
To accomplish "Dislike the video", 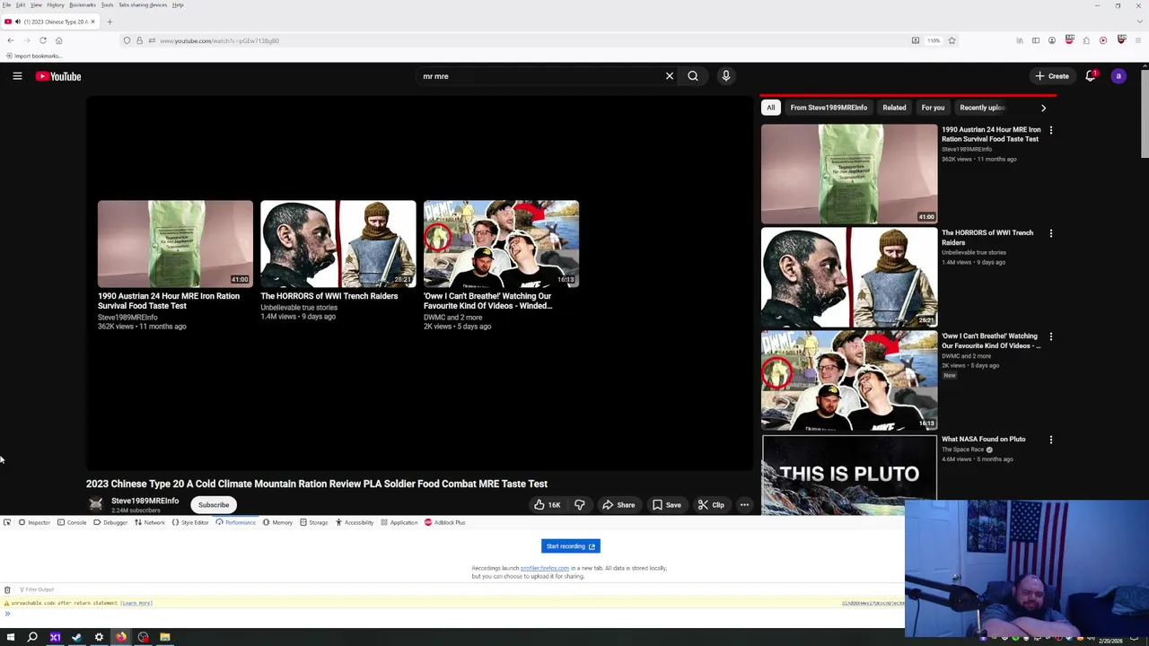I will pyautogui.click(x=579, y=505).
